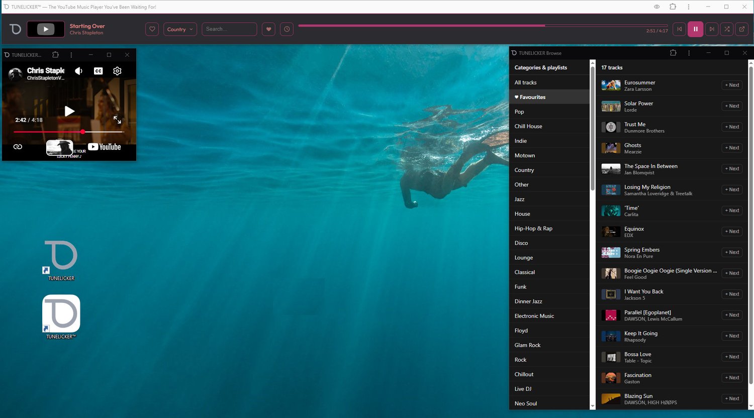
Task: Select the Pop category
Action: [549, 112]
